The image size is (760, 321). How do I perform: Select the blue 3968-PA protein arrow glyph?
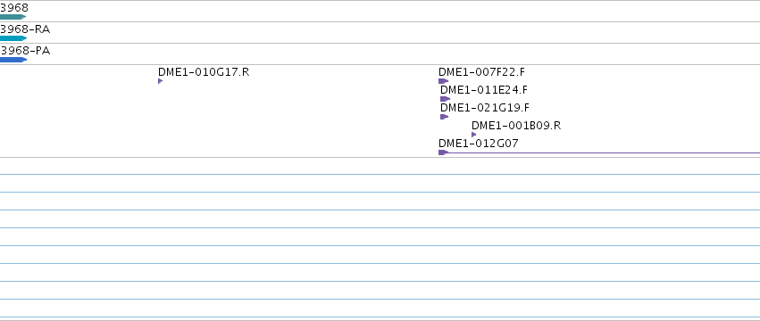click(13, 60)
